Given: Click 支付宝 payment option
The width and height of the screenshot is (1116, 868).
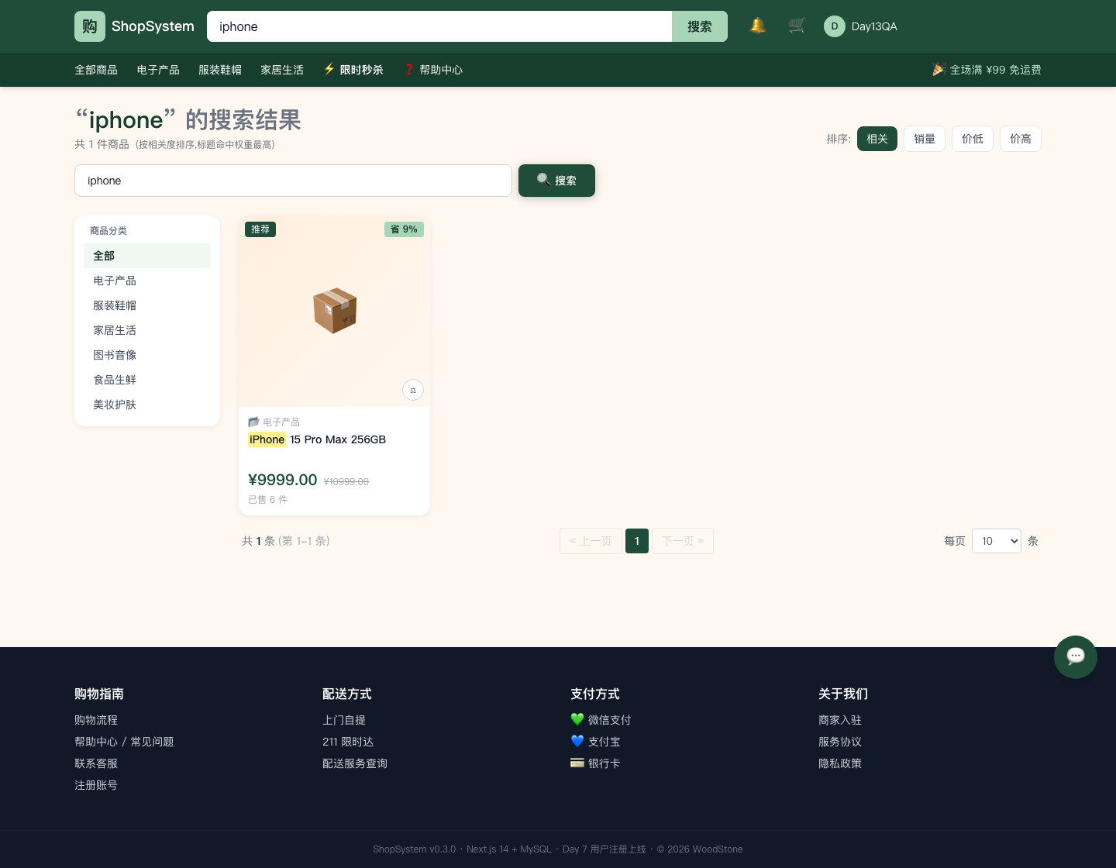Looking at the screenshot, I should 595,742.
